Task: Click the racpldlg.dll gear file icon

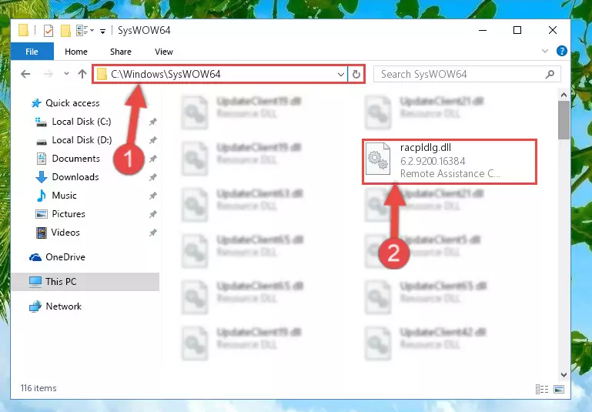Action: tap(378, 159)
